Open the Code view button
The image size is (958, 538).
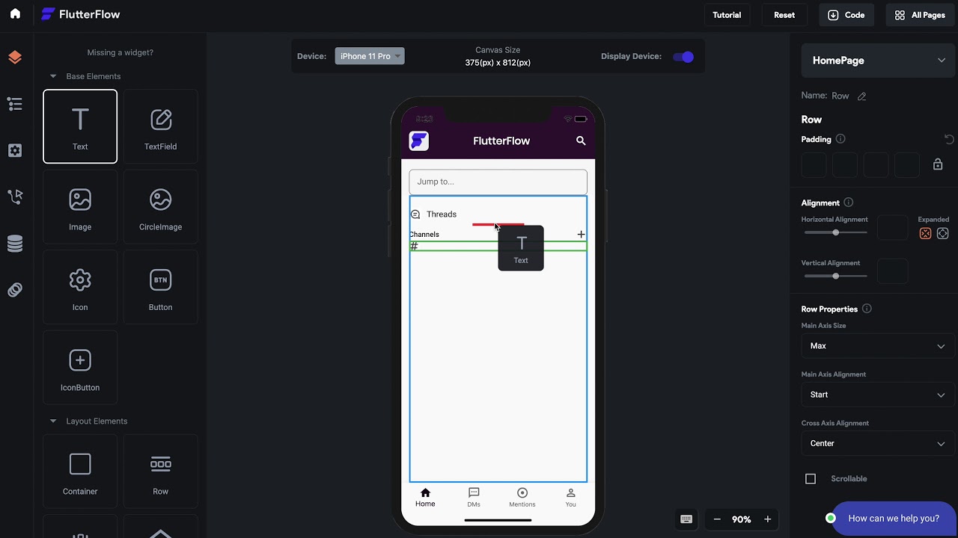pos(846,15)
